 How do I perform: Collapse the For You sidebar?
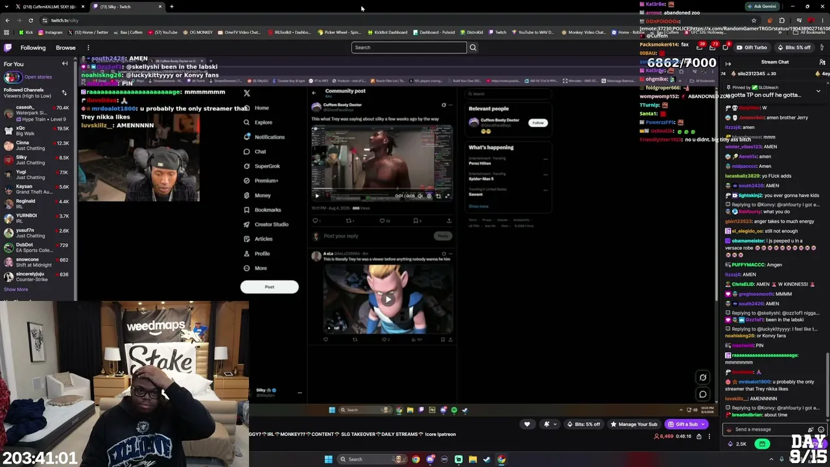(x=65, y=64)
